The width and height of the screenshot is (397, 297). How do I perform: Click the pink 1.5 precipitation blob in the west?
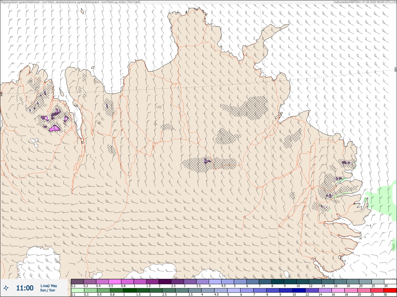click(55, 128)
